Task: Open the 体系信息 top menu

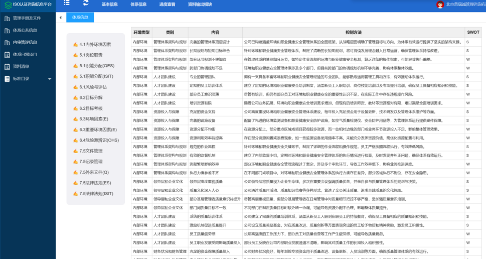Action: pos(138,5)
